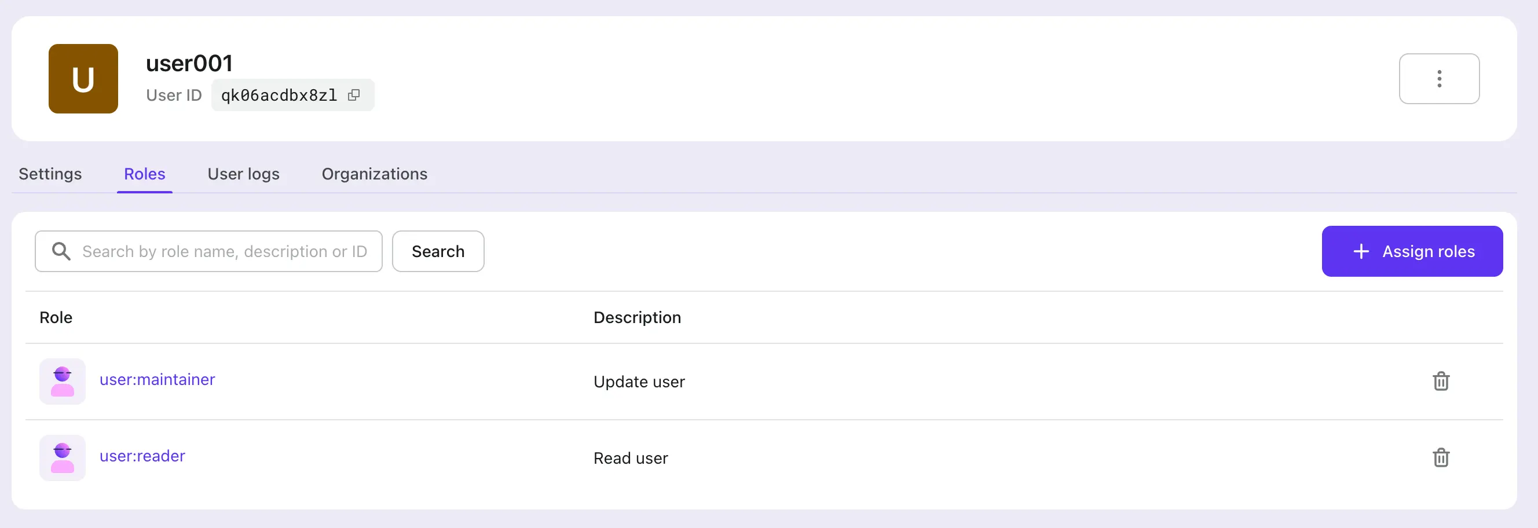Delete the user:maintainer role via trash icon
The image size is (1538, 528).
1441,381
